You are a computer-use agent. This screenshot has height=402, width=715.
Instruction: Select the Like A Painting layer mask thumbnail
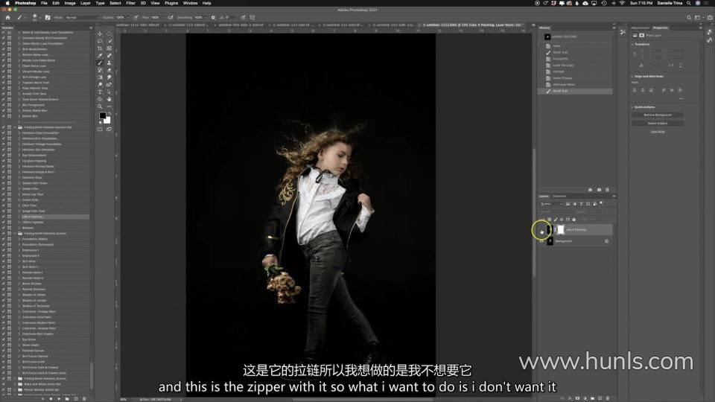click(560, 230)
